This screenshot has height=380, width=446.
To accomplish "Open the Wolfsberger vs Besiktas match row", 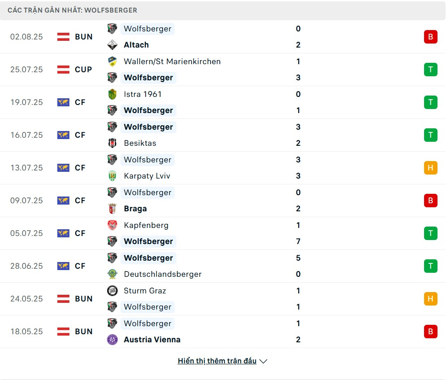I will click(x=224, y=135).
